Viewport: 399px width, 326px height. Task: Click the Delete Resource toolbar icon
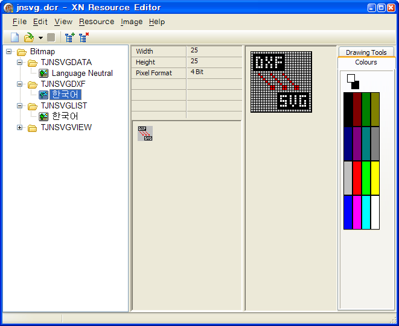[84, 37]
